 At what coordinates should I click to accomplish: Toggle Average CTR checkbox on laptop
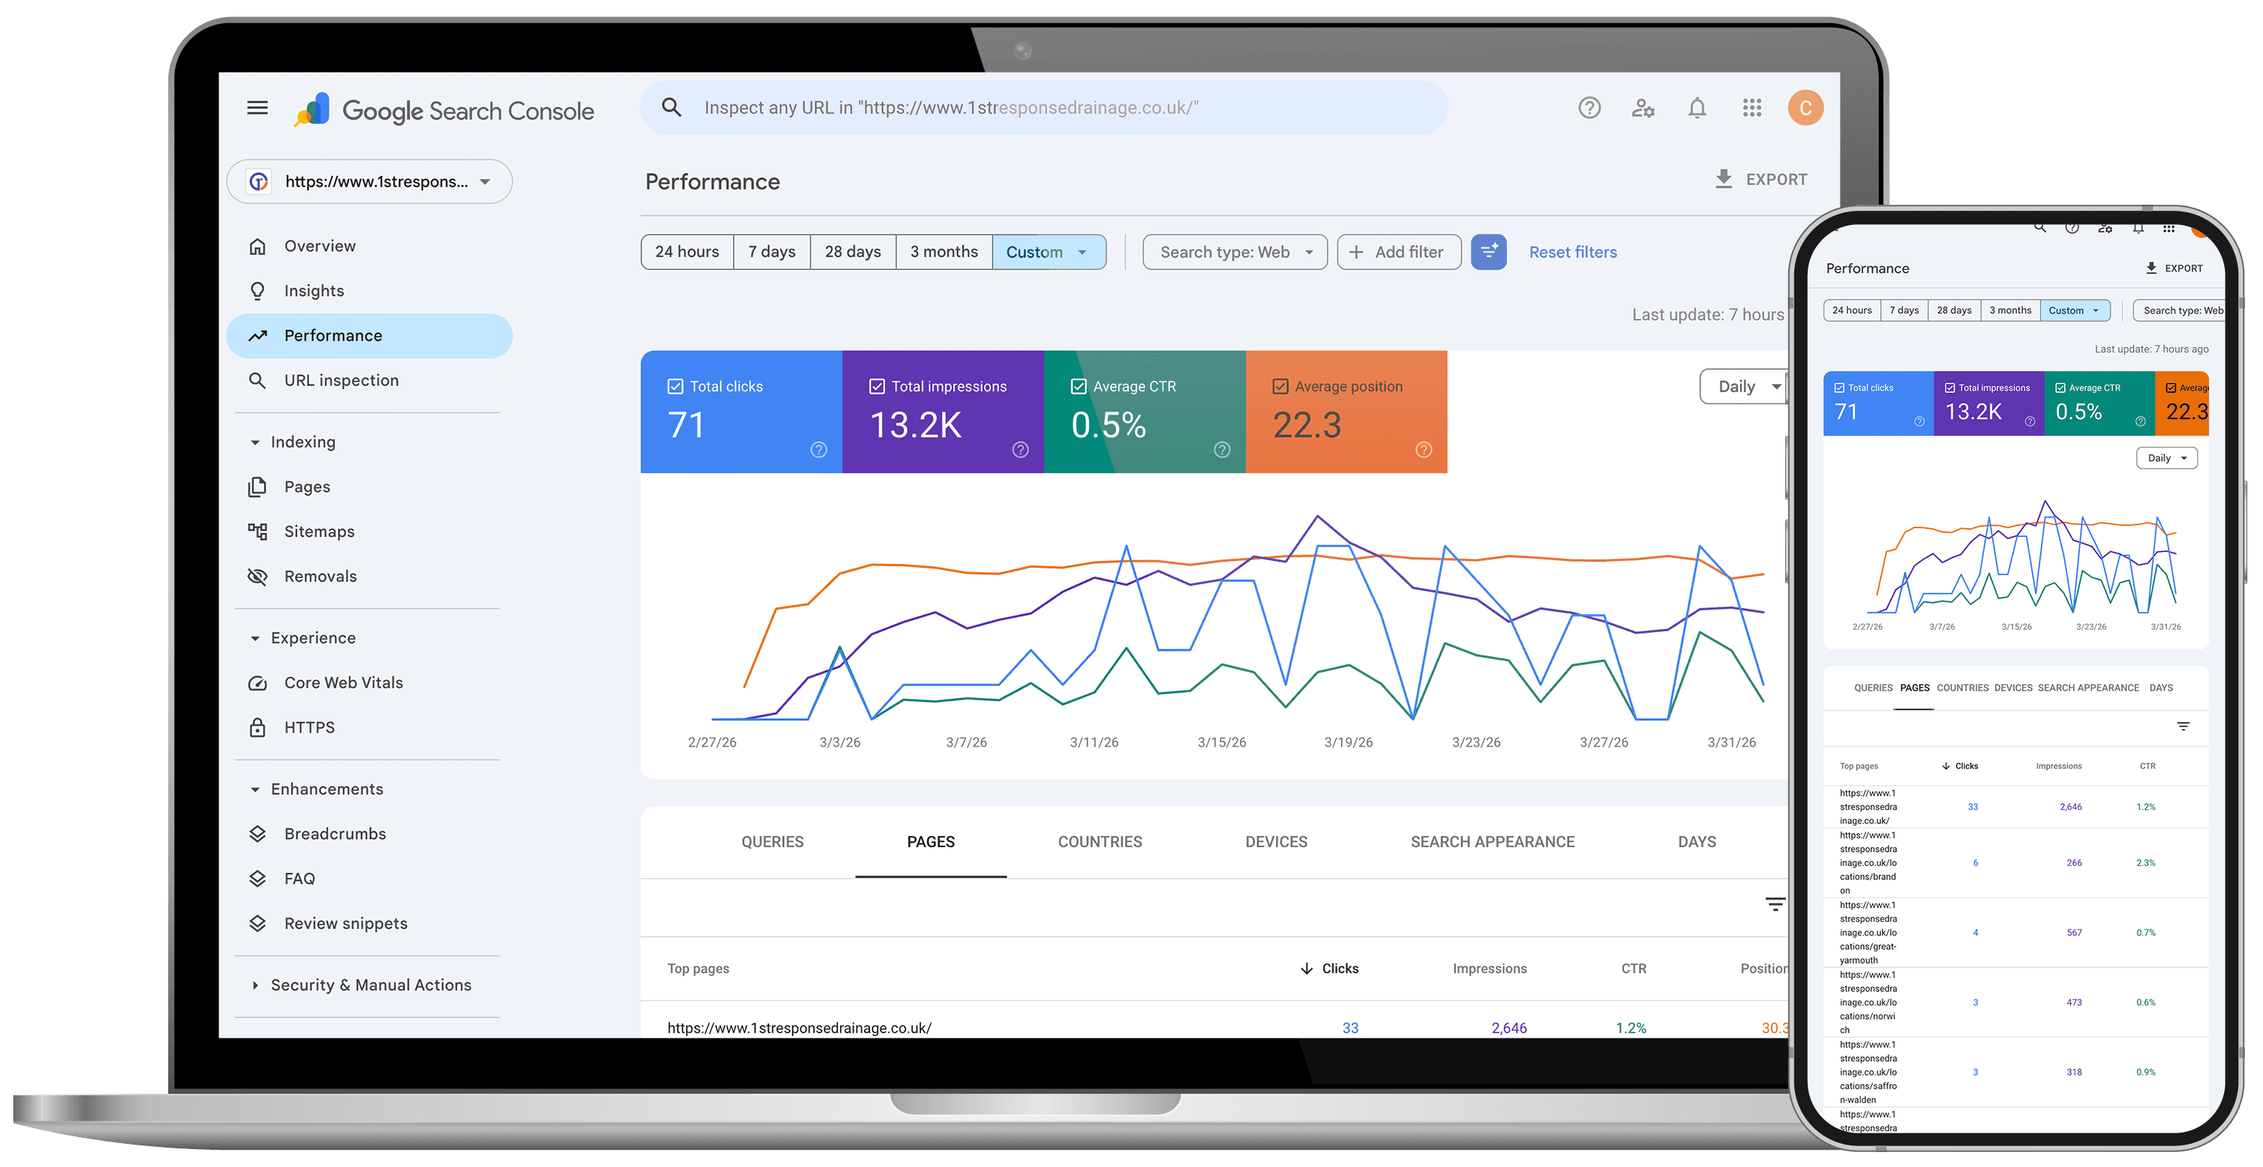[x=1079, y=386]
